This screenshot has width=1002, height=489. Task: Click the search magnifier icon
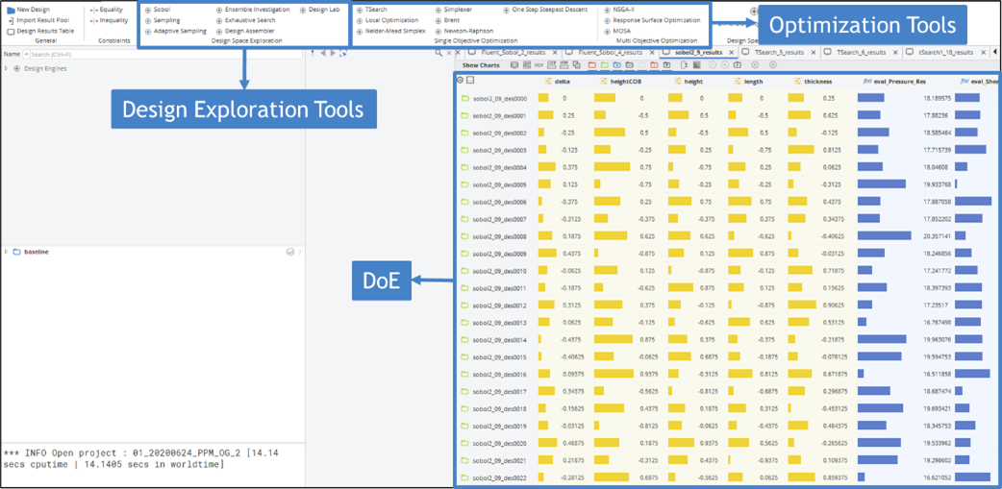pos(438,53)
